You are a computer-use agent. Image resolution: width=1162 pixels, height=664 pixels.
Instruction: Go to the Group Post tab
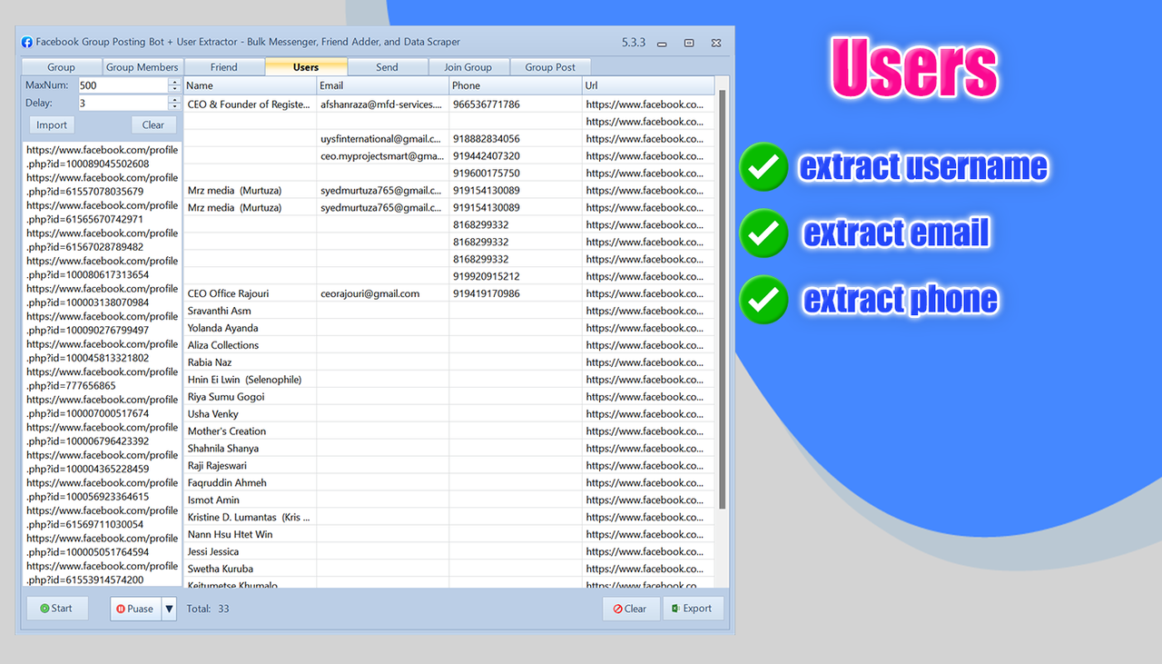click(x=550, y=67)
